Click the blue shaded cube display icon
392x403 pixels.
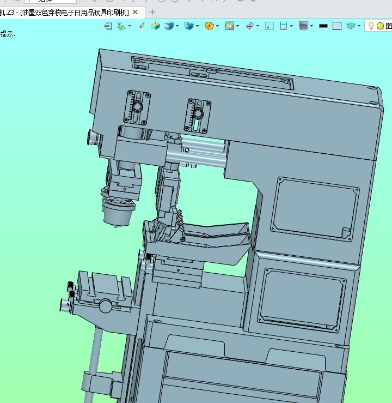click(169, 26)
